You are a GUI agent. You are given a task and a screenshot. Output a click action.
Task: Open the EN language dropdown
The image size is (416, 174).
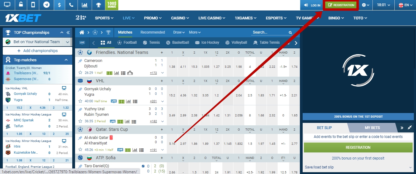tap(405, 5)
